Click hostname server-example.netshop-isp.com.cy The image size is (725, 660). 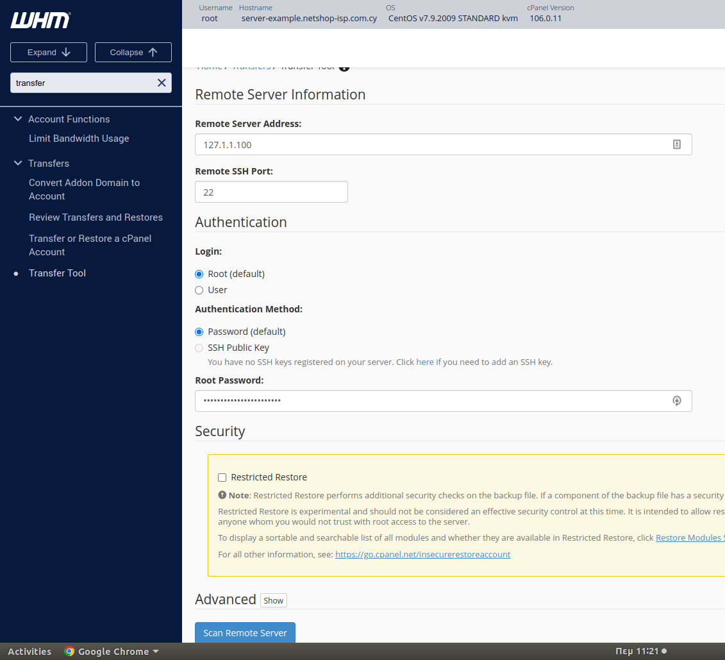pyautogui.click(x=310, y=19)
